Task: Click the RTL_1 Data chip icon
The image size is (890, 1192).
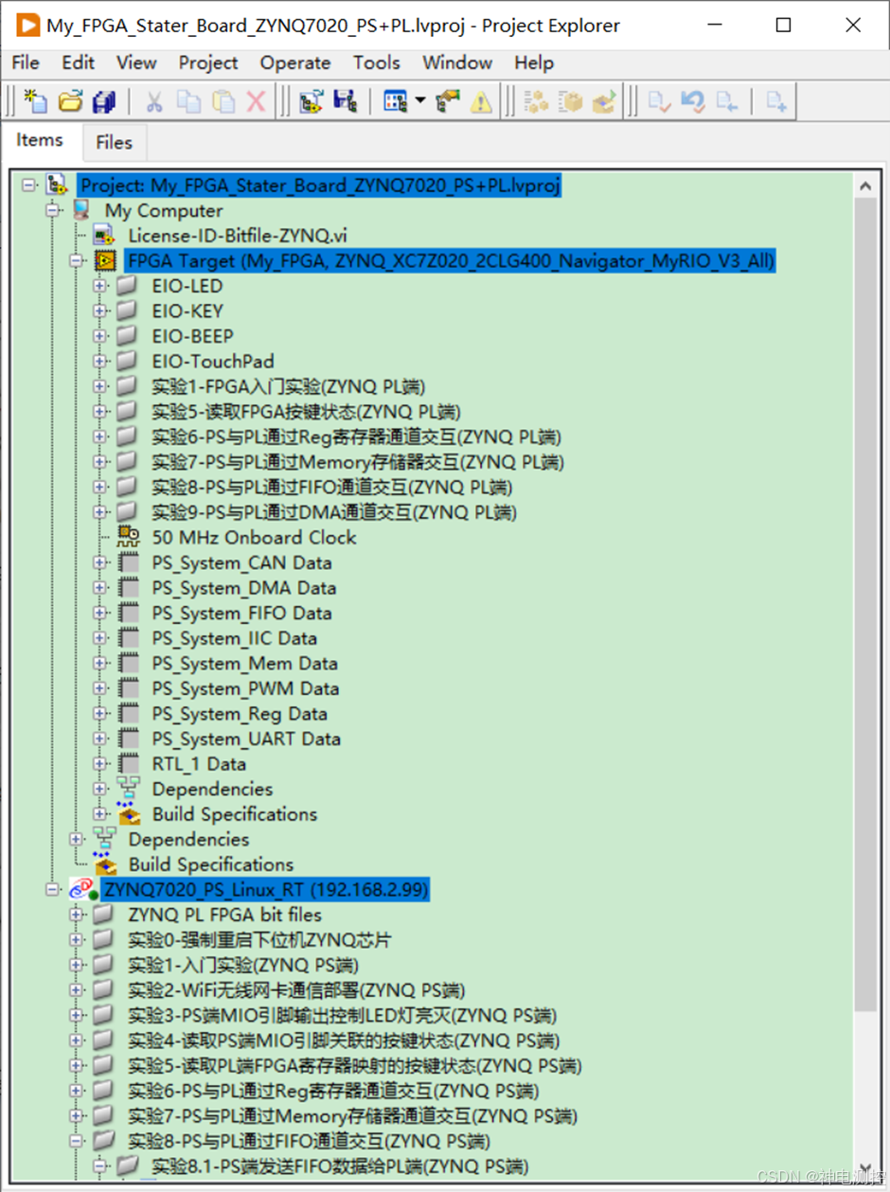Action: click(x=129, y=763)
